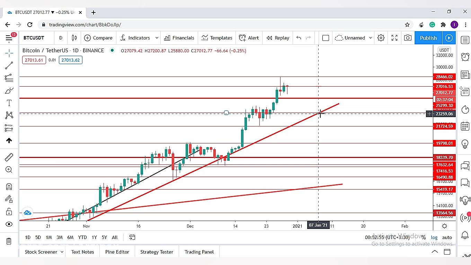Open the notifications bell panel
The height and width of the screenshot is (265, 471).
(465, 235)
